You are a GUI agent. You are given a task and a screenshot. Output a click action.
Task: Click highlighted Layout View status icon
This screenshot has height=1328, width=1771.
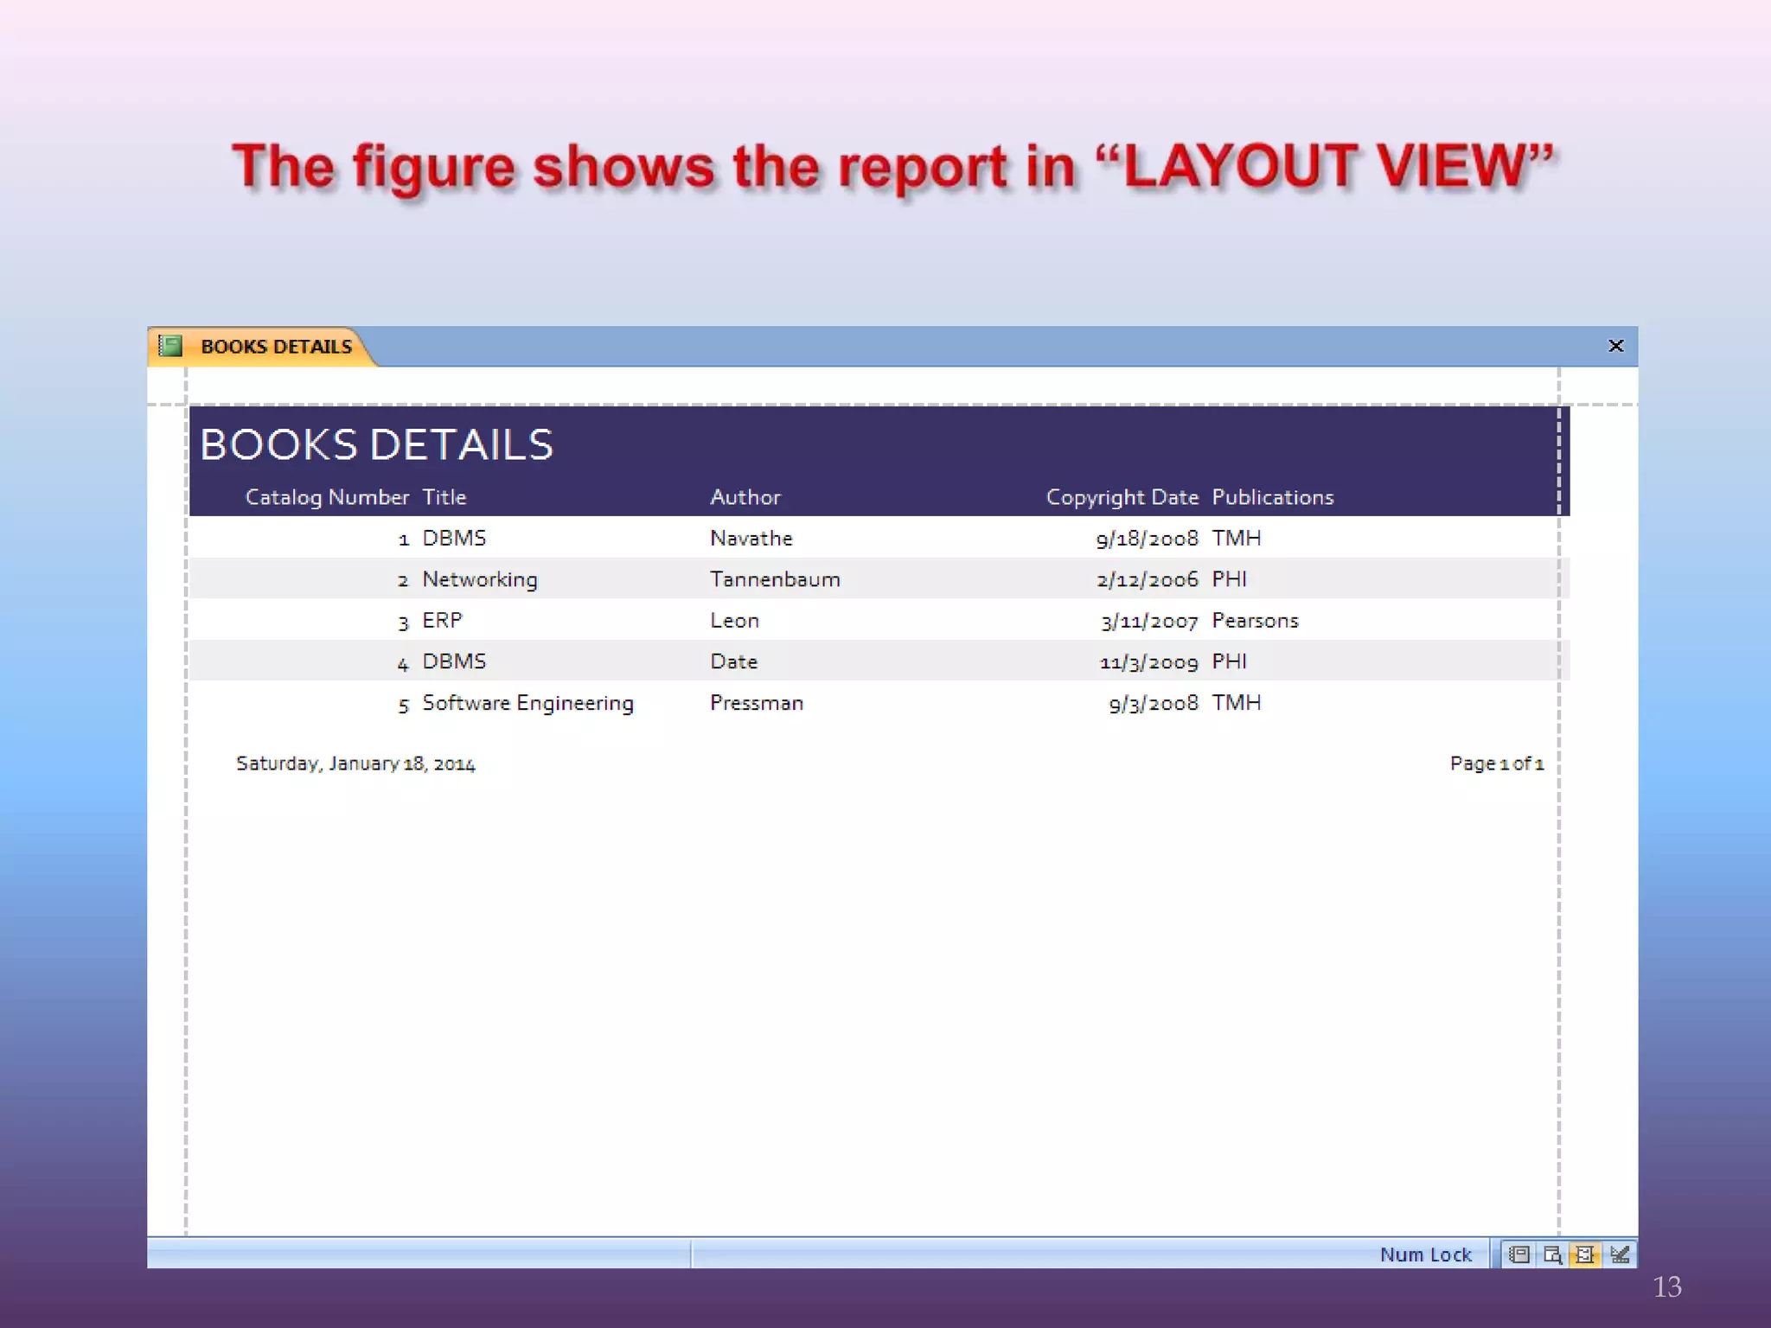pyautogui.click(x=1585, y=1255)
